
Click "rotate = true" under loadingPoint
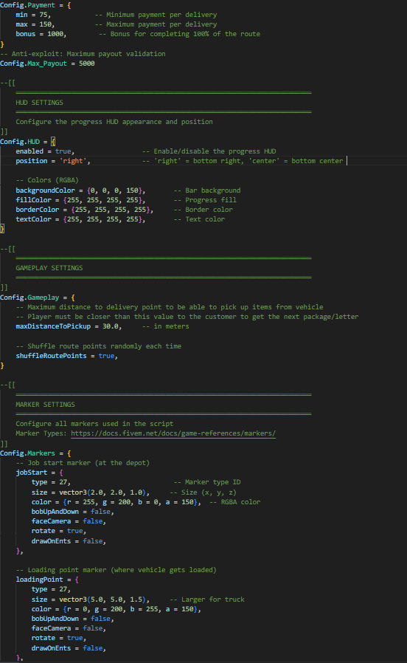pyautogui.click(x=59, y=638)
